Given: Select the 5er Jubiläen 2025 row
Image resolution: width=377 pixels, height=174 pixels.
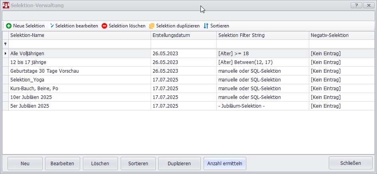Looking at the screenshot, I should [x=80, y=106].
